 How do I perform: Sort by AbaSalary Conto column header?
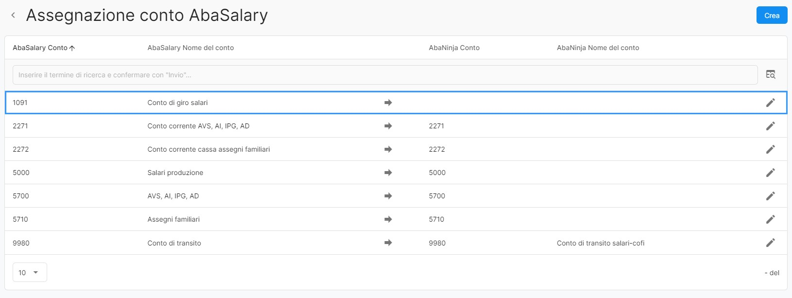[x=44, y=48]
